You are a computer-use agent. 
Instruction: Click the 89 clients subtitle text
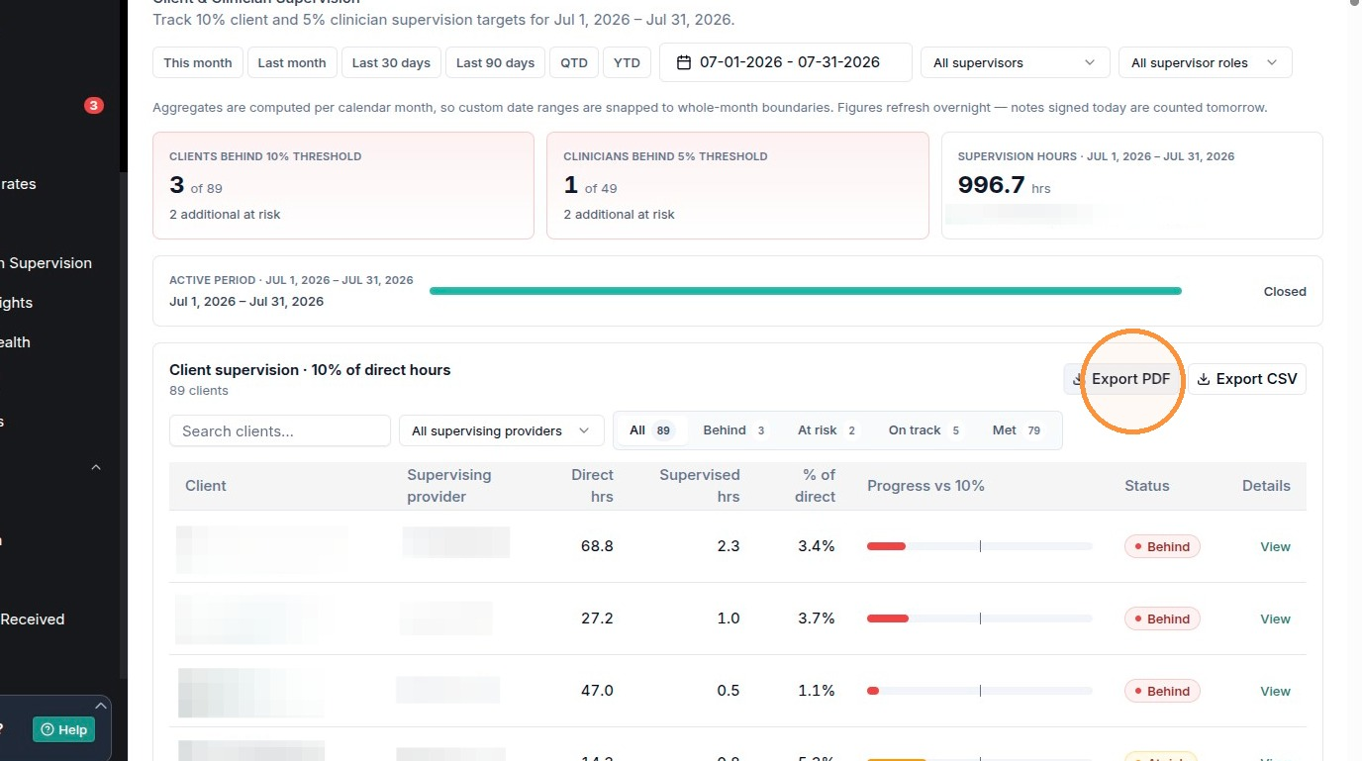(199, 391)
